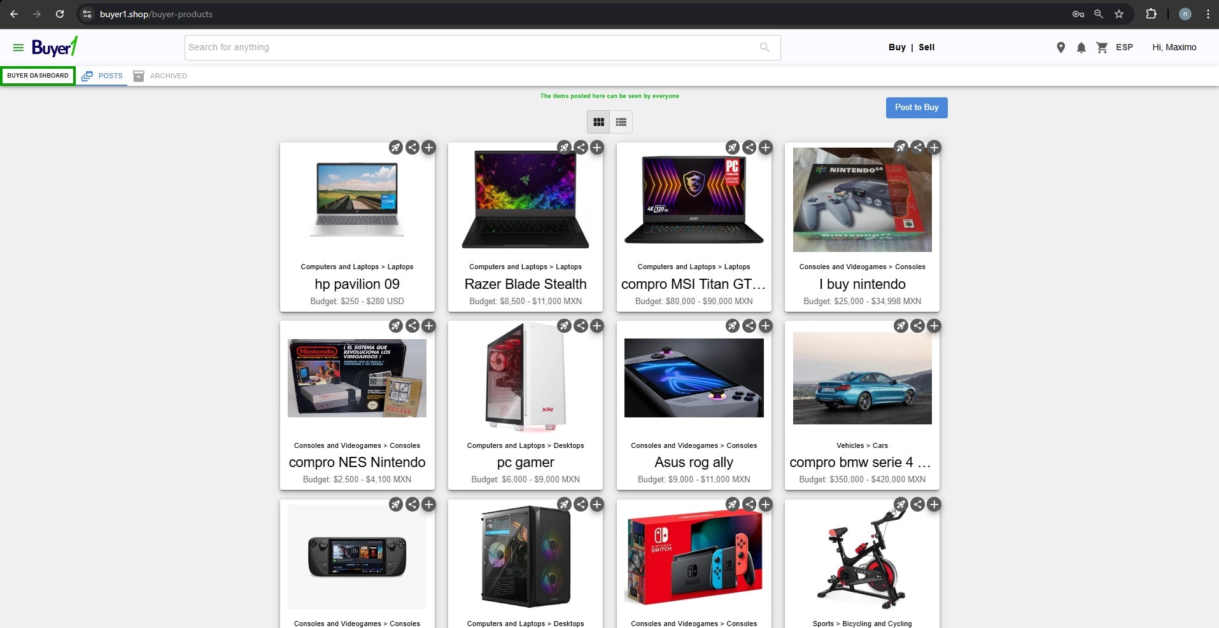
Task: Open the hp pavilion 09 laptop thumbnail
Action: tap(357, 199)
